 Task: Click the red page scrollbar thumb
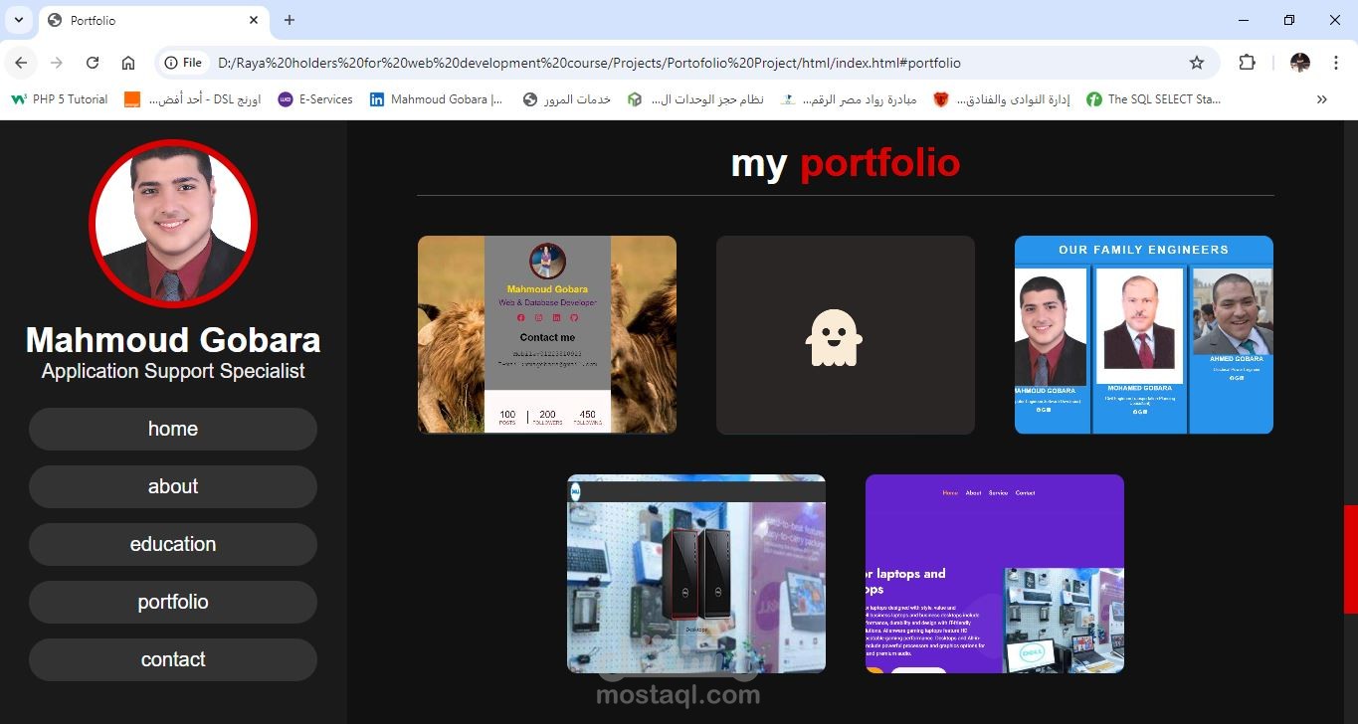[x=1350, y=559]
